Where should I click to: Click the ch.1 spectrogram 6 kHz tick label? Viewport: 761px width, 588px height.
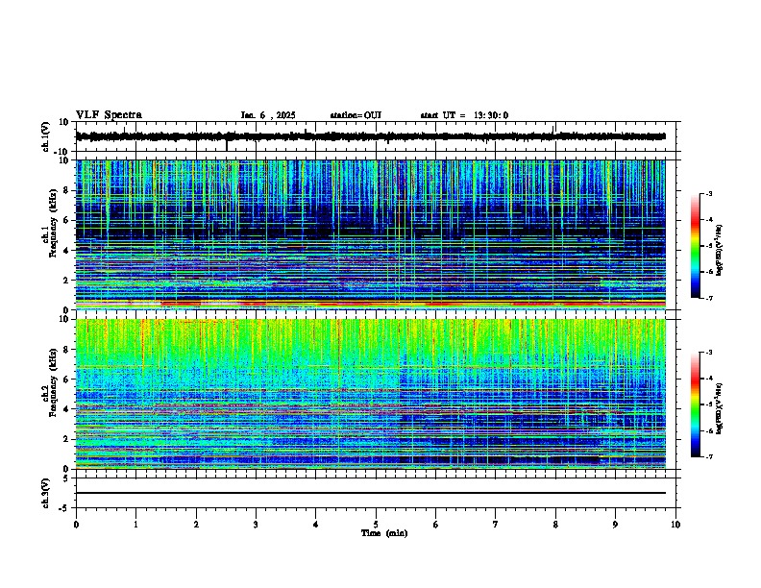[67, 220]
